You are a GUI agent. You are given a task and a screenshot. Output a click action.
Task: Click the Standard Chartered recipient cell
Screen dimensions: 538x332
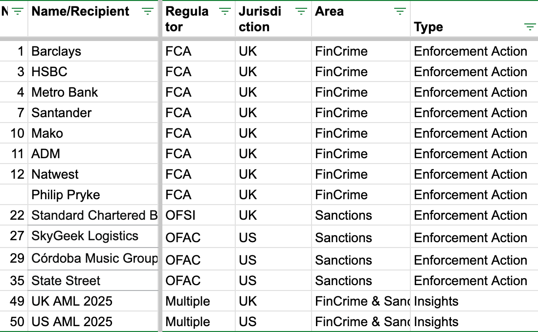click(92, 215)
